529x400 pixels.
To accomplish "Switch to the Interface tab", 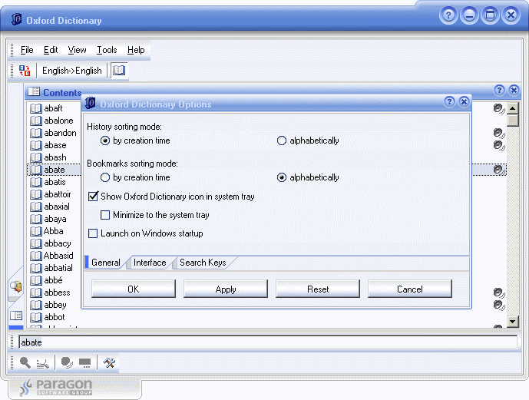I will point(150,263).
